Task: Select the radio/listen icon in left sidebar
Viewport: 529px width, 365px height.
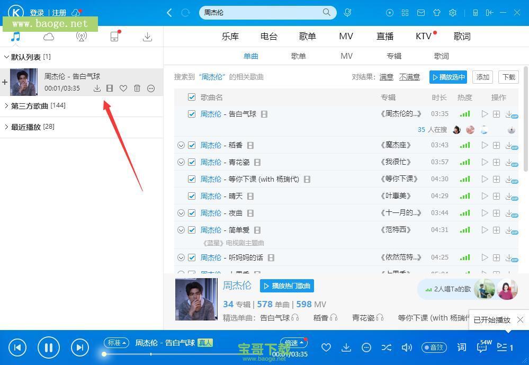Action: [x=82, y=37]
